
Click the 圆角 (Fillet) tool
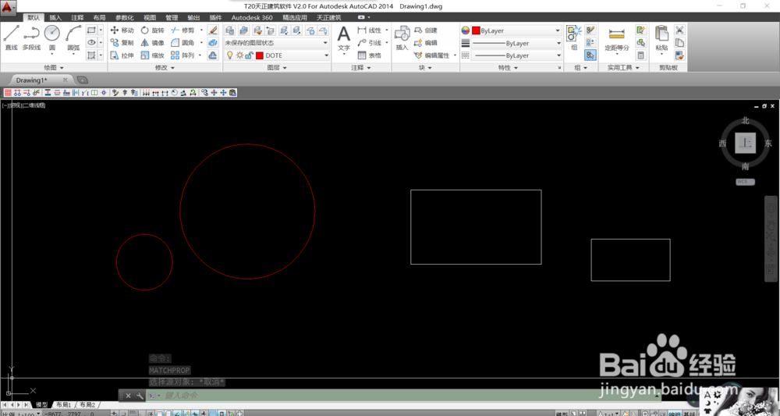tap(183, 43)
